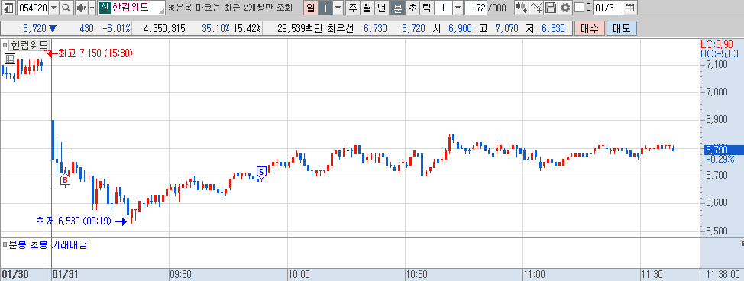Click the 172 candle count input field
Viewport: 744px width, 281px height.
(x=477, y=8)
